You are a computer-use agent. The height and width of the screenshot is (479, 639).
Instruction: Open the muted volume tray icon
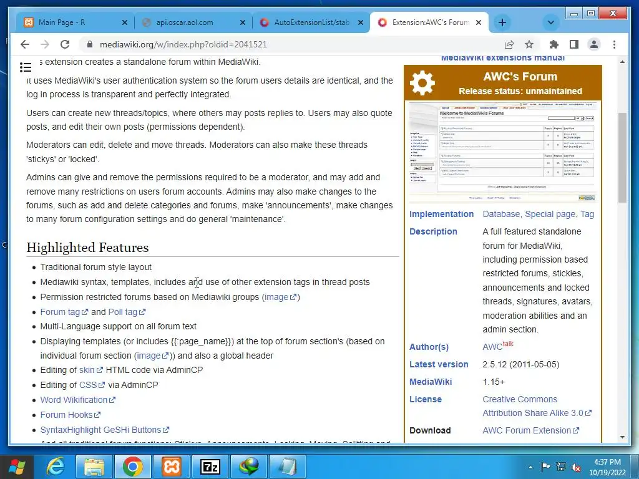(x=576, y=467)
